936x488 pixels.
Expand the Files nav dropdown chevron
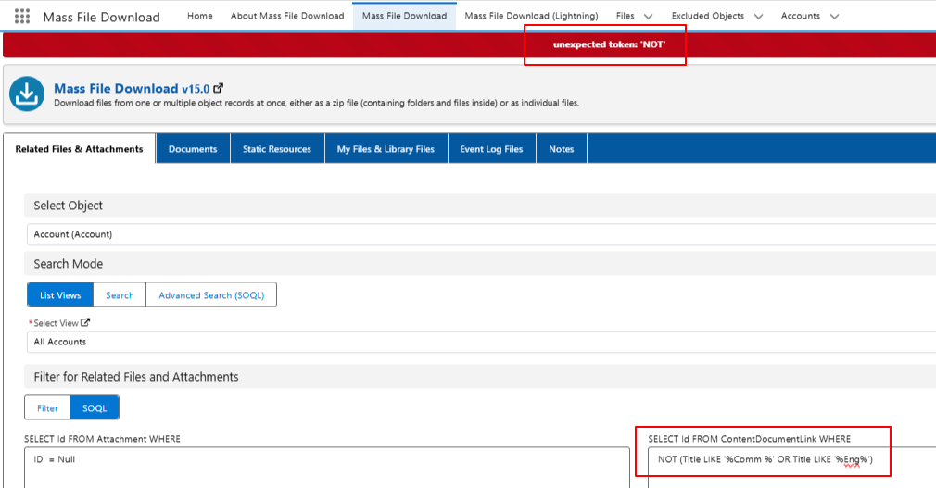[x=649, y=16]
